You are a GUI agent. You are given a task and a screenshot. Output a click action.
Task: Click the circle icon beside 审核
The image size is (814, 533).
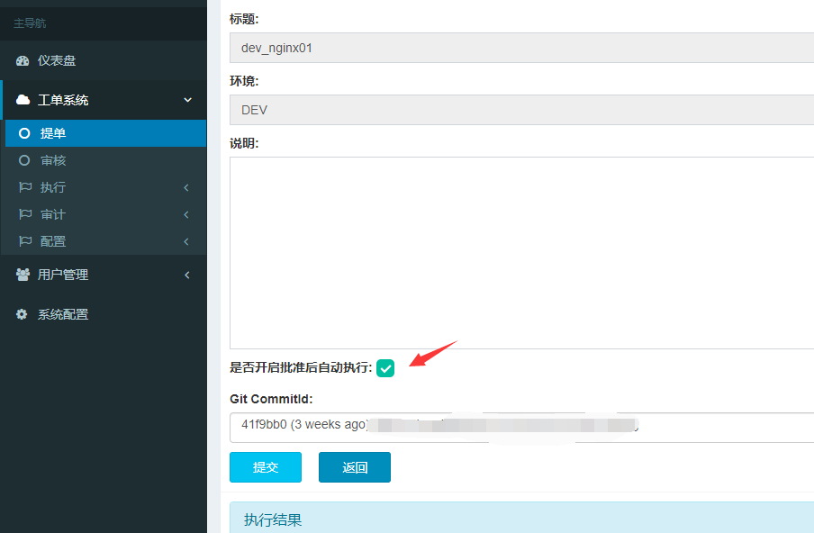(x=24, y=160)
